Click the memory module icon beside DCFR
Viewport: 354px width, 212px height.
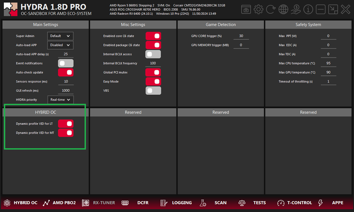(125, 203)
